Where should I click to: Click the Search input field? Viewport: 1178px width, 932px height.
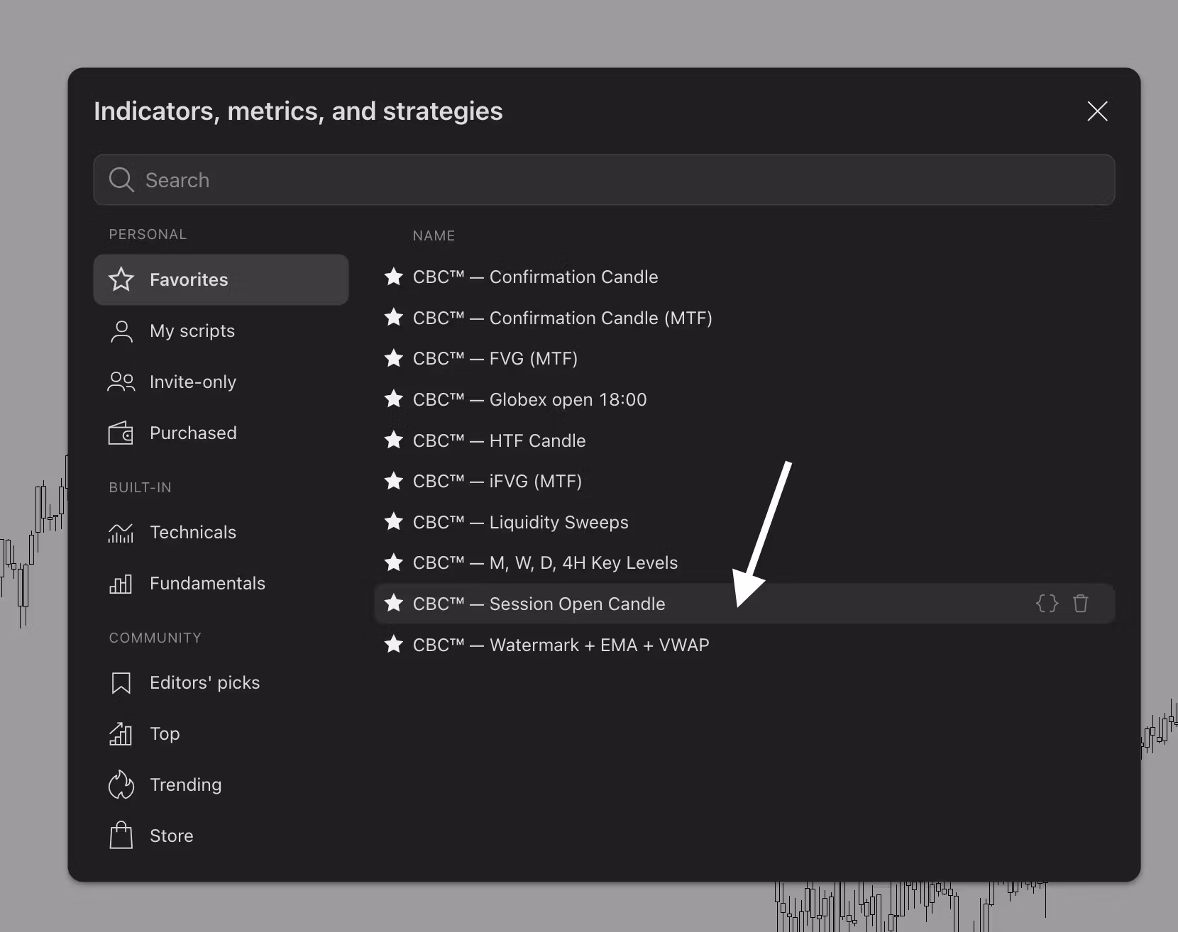click(x=603, y=180)
